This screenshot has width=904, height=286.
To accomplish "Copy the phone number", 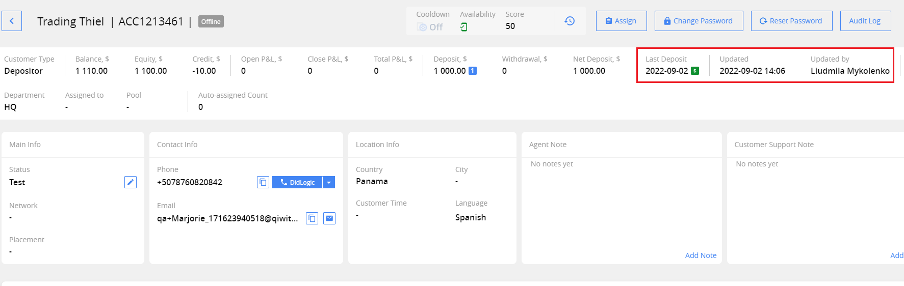I will coord(263,182).
